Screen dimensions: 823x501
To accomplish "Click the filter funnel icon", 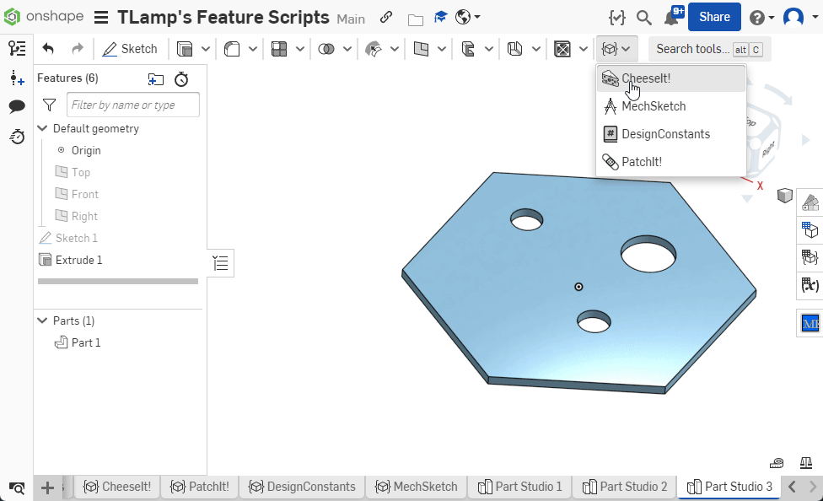I will coord(50,105).
